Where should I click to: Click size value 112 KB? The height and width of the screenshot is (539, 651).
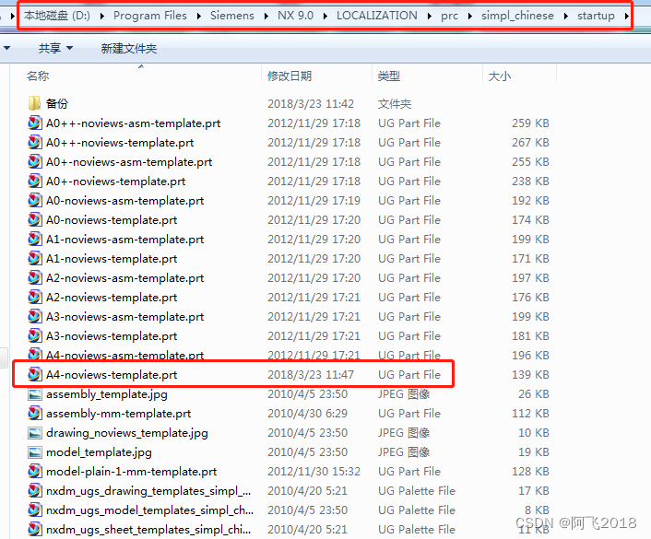[x=530, y=414]
